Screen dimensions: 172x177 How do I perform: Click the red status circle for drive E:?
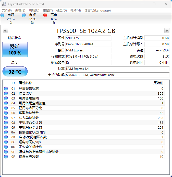(x=45, y=15)
